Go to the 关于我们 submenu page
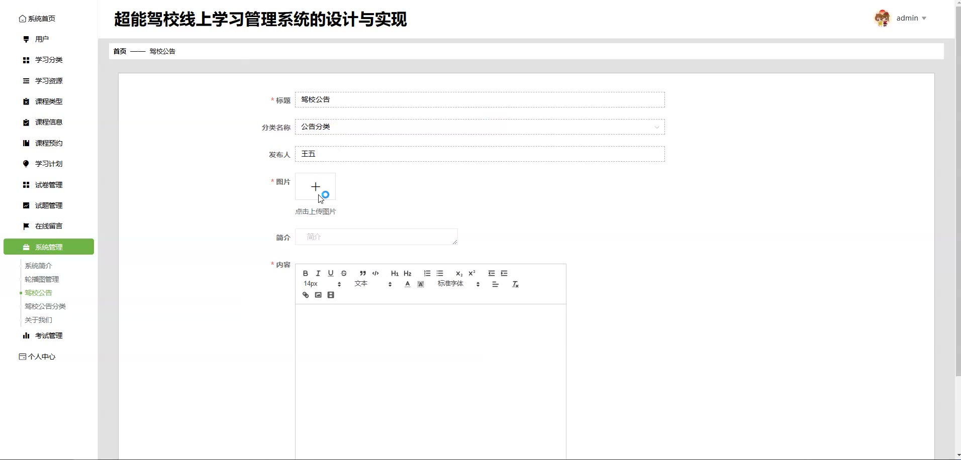The height and width of the screenshot is (460, 961). [38, 320]
